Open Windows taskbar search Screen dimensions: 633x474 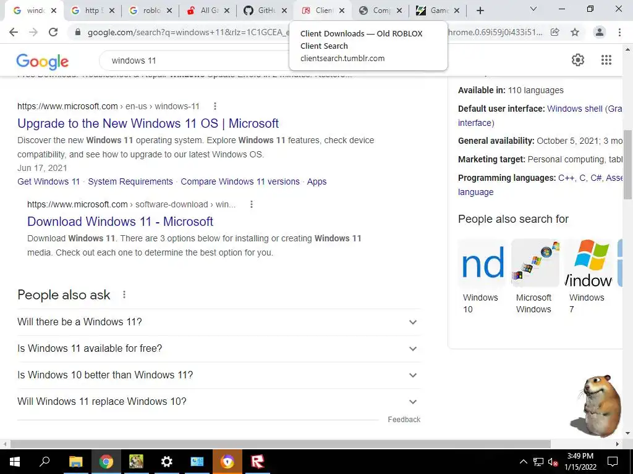[x=45, y=462]
